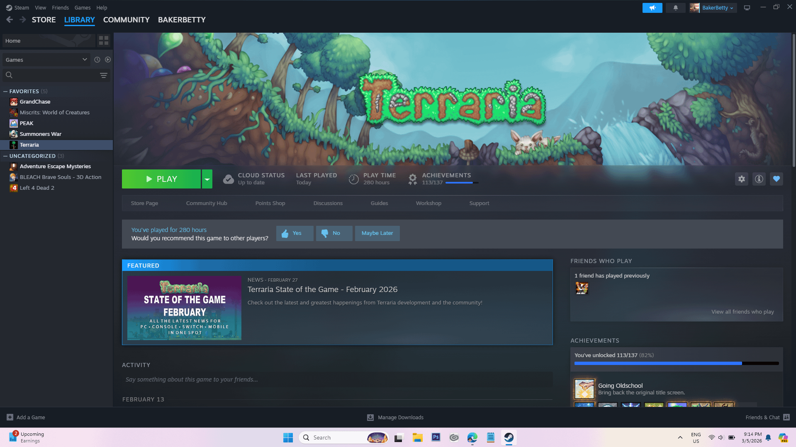Screen dimensions: 796x447
Task: Click the activity status input field
Action: coord(337,379)
